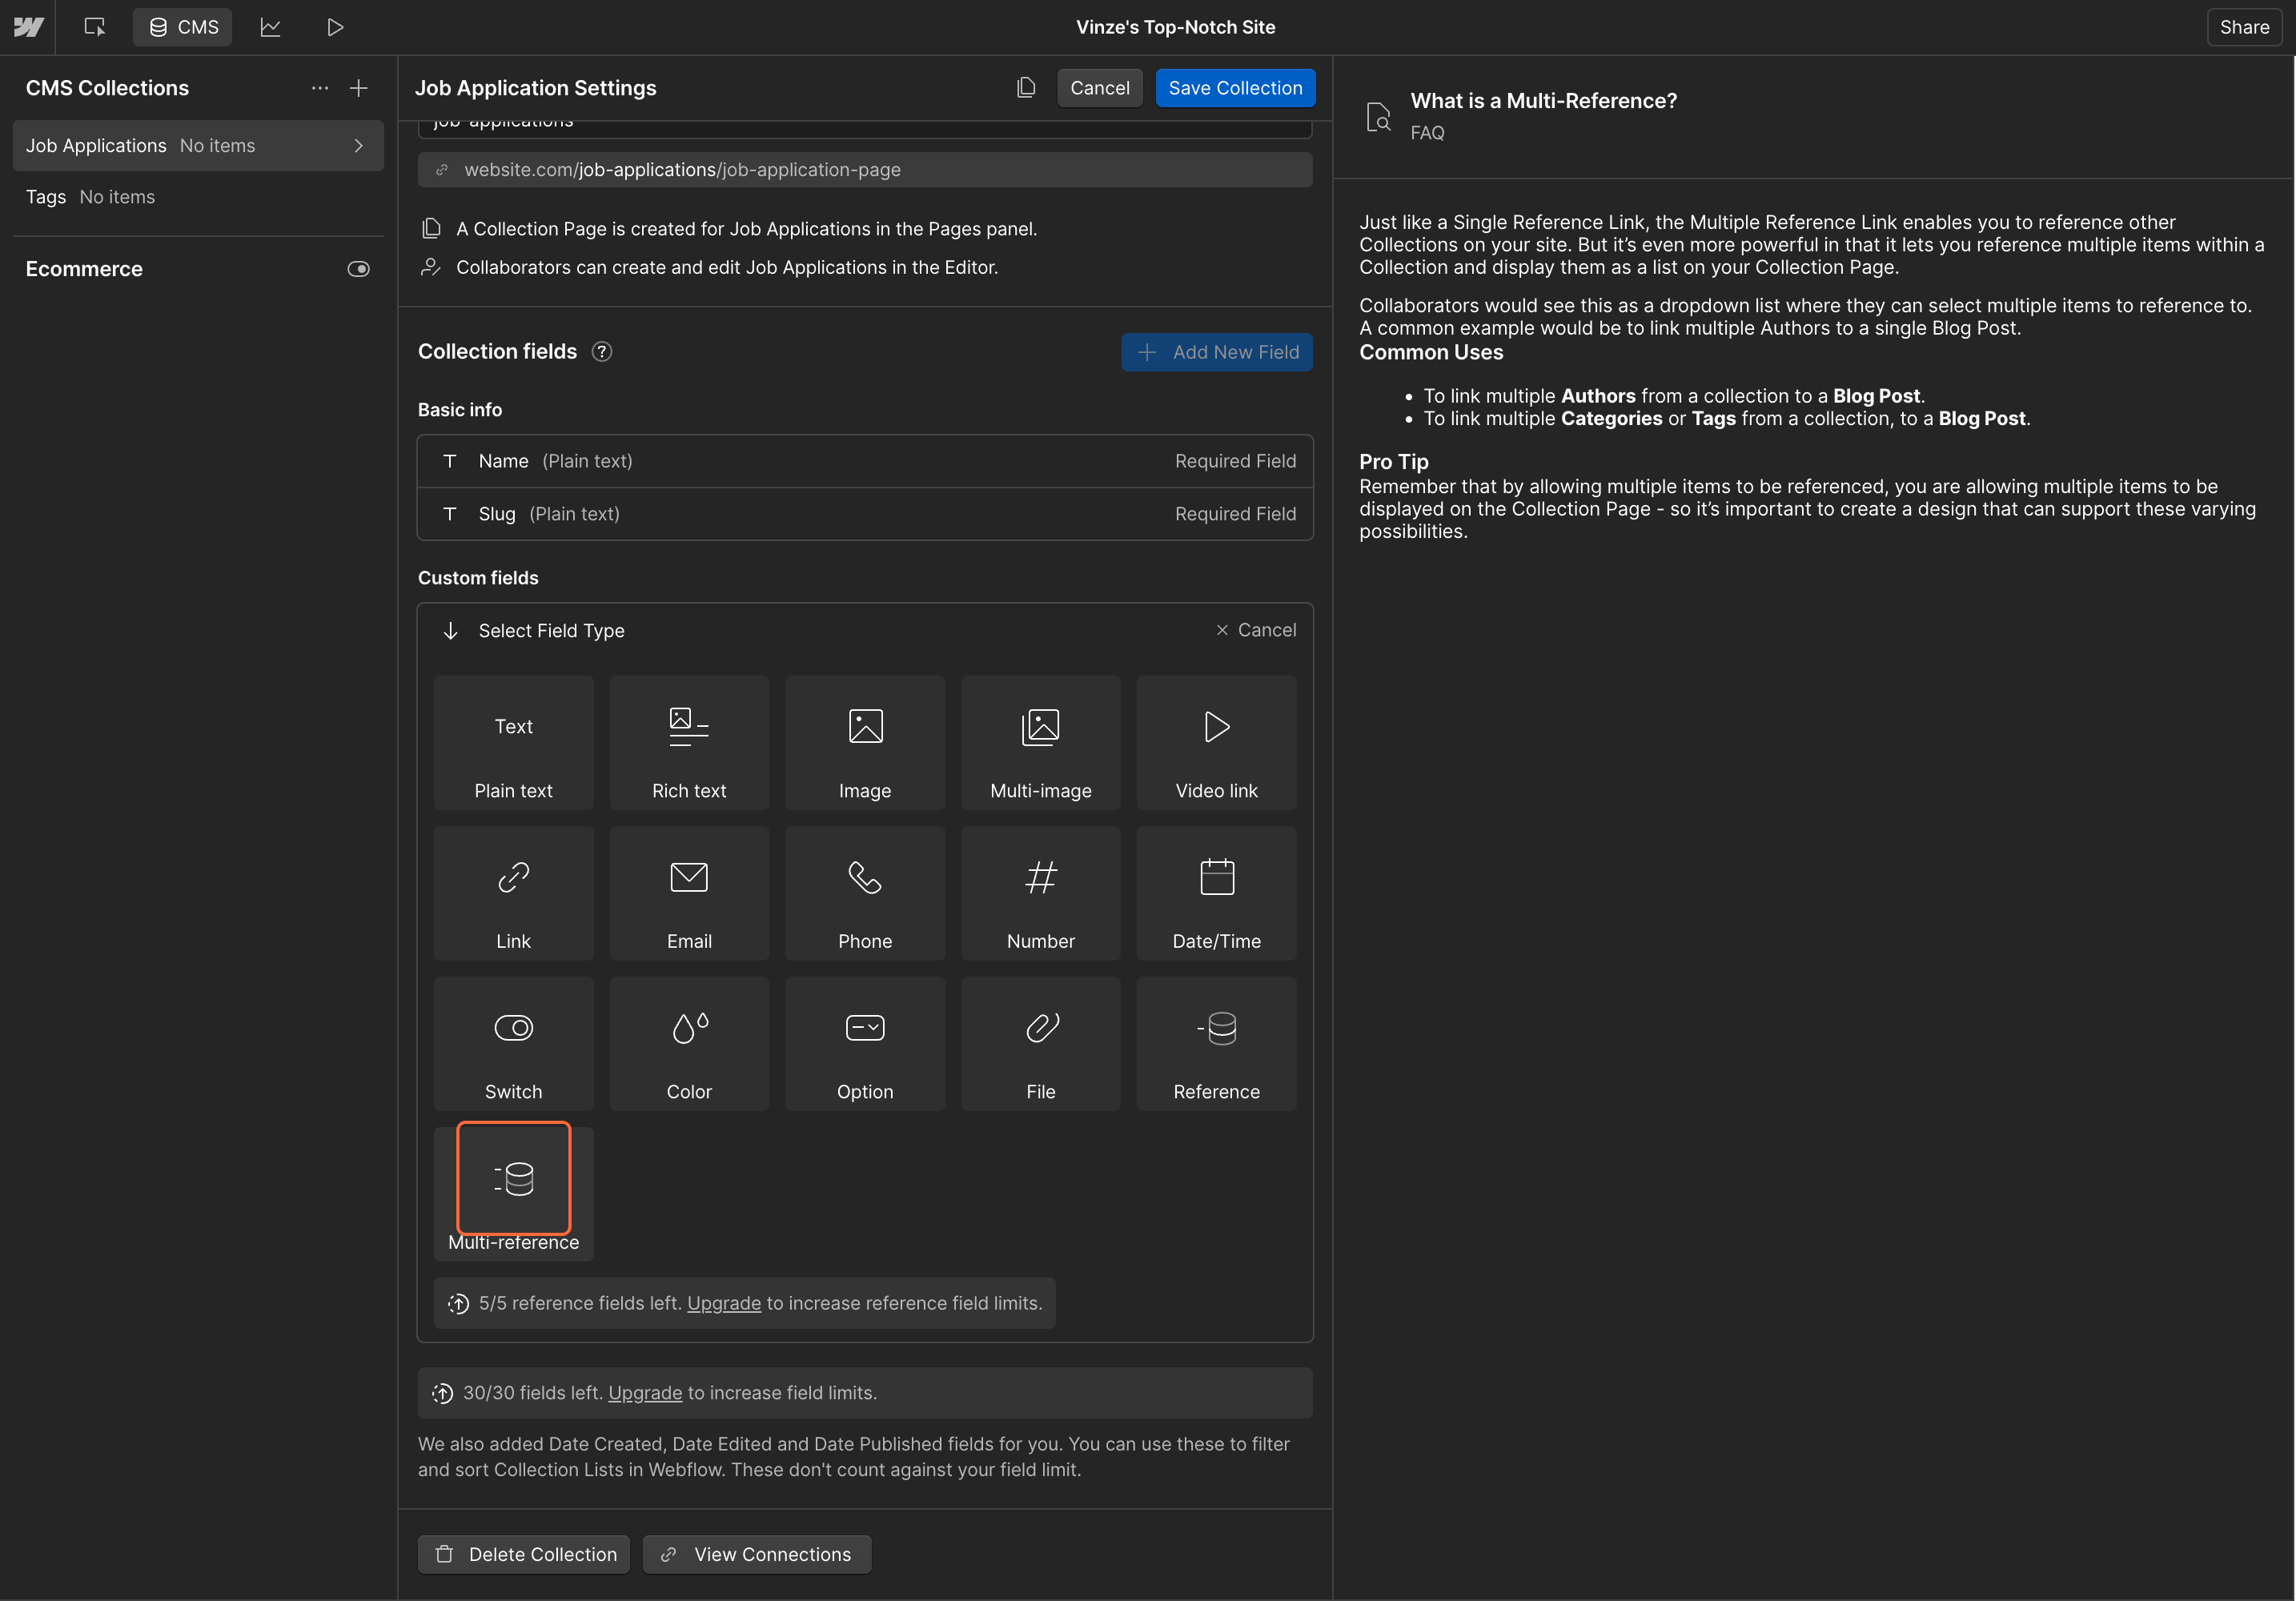Toggle the Ecommerce visibility eye
The height and width of the screenshot is (1601, 2296).
pos(358,269)
